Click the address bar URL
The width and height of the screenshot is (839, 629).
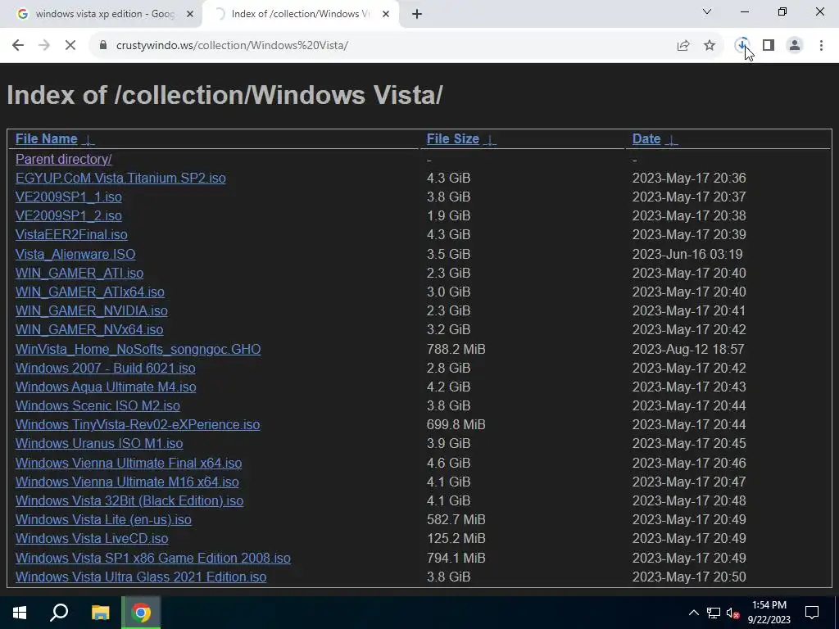click(232, 46)
